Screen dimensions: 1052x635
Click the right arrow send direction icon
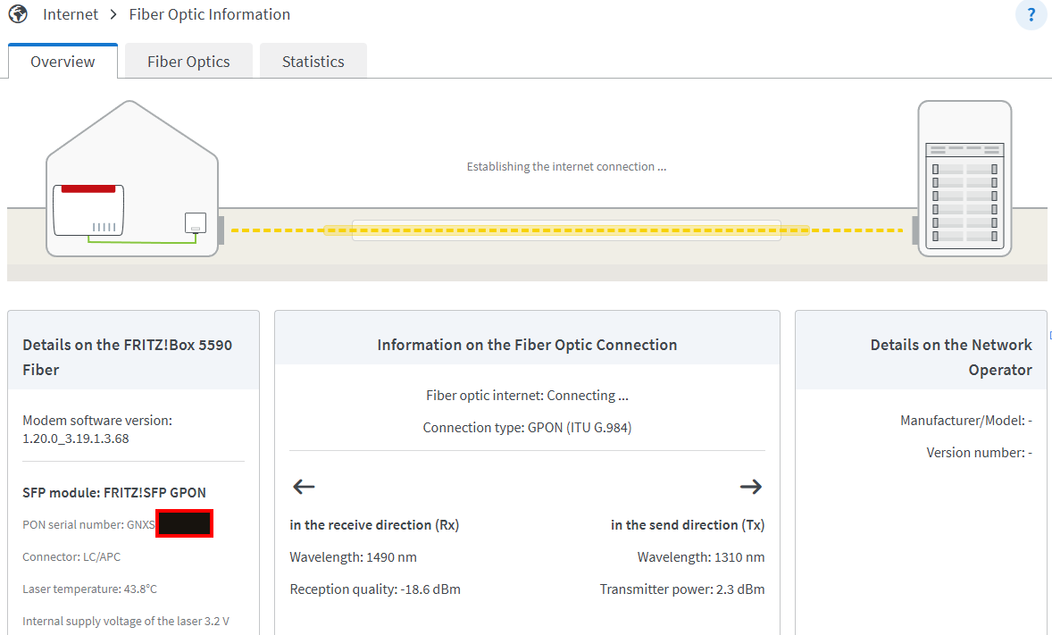coord(751,487)
